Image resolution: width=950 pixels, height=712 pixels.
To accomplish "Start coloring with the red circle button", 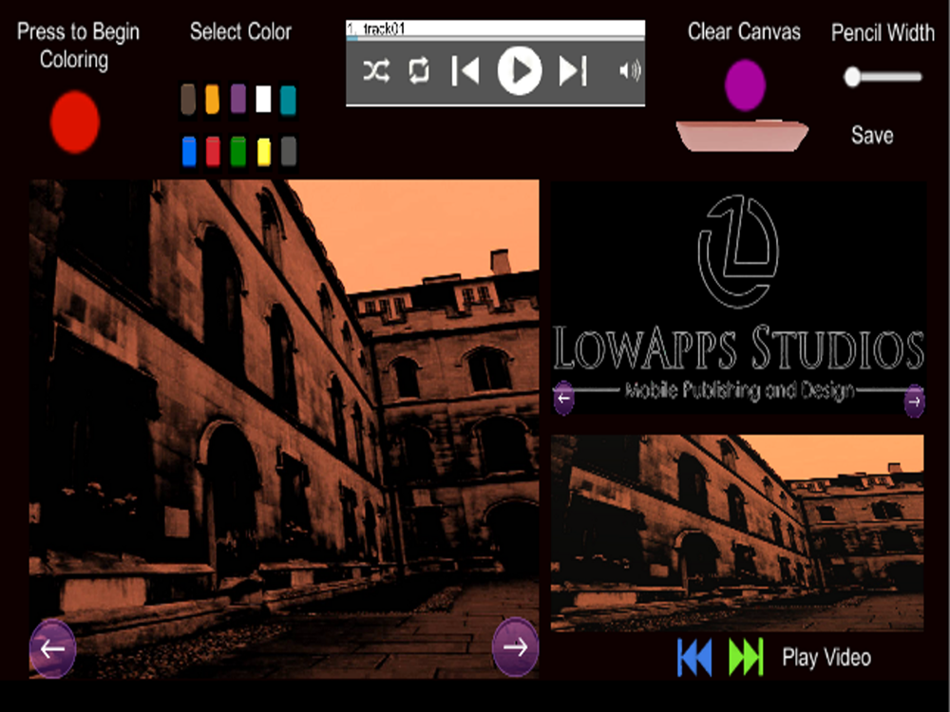I will coord(74,122).
